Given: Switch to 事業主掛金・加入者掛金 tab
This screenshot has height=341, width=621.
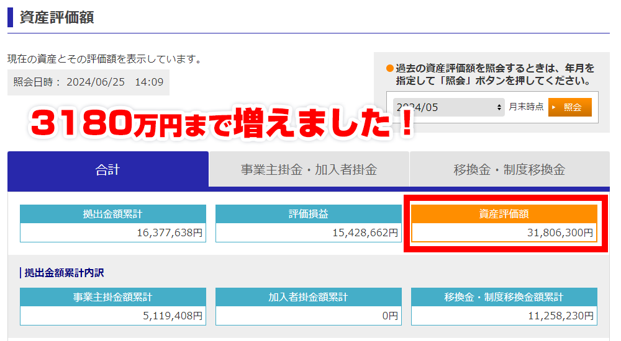Looking at the screenshot, I should (309, 169).
